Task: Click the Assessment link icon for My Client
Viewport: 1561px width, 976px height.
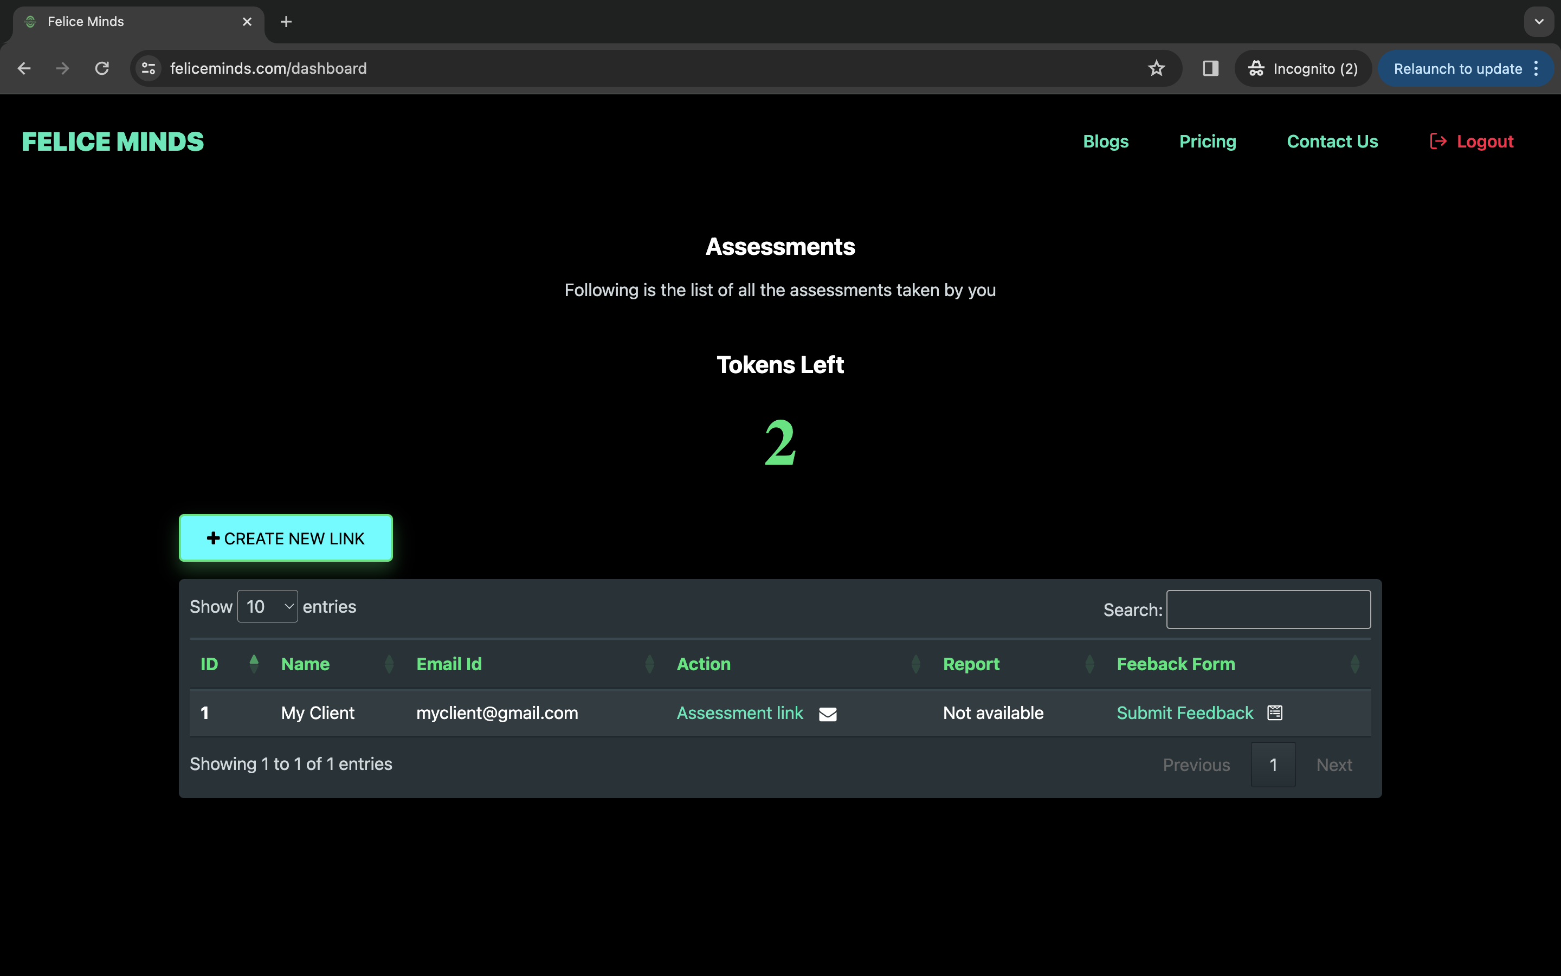Action: 828,713
